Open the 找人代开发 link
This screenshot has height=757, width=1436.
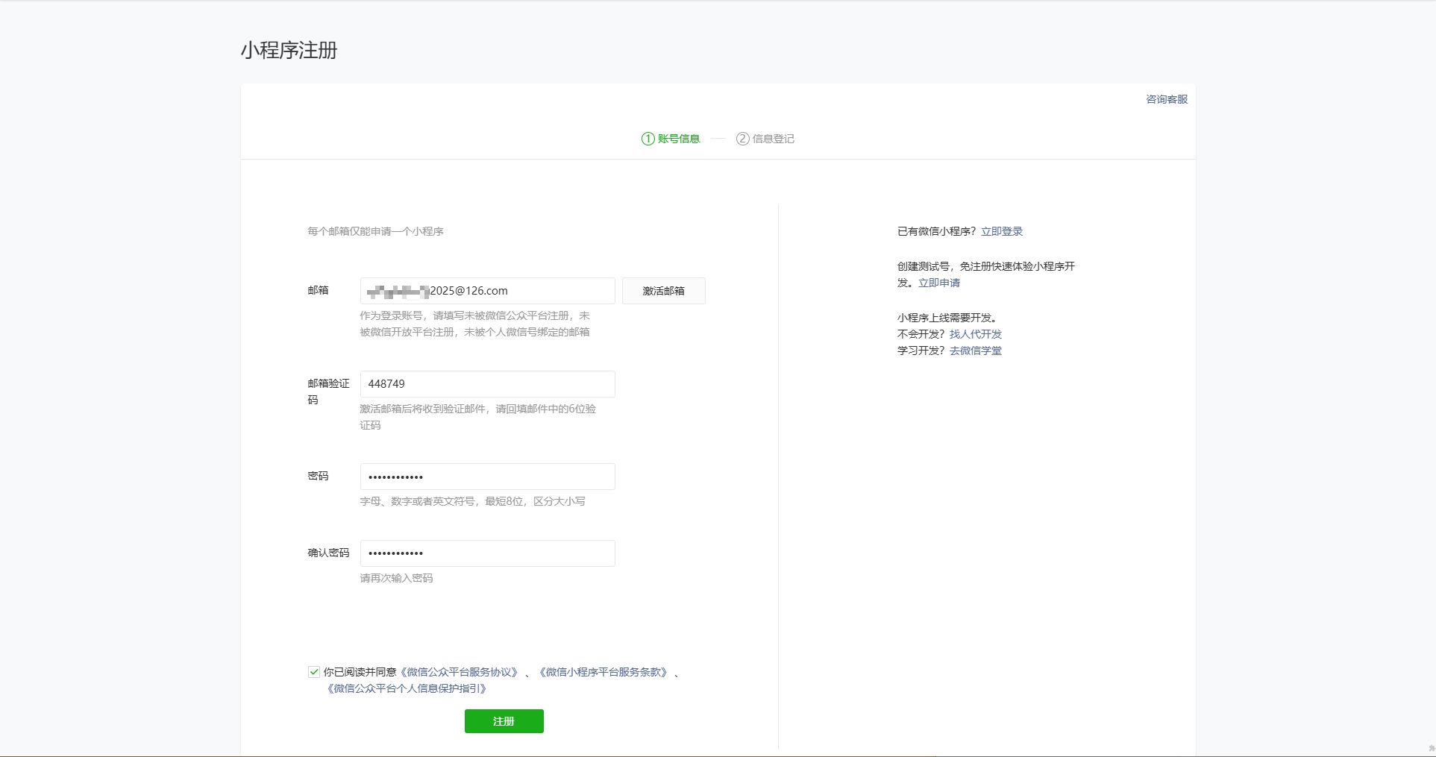click(x=976, y=334)
